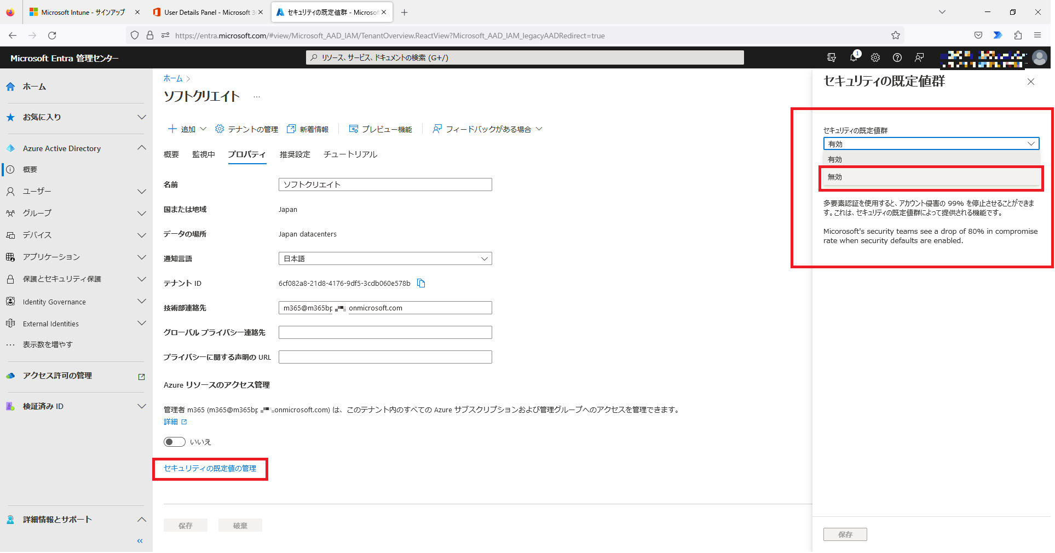Expand the ユーザー chevron
This screenshot has width=1055, height=553.
point(142,192)
